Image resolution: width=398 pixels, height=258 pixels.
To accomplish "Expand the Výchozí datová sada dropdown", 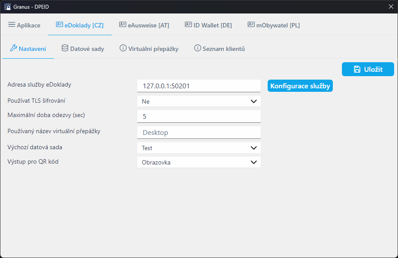I will (199, 148).
